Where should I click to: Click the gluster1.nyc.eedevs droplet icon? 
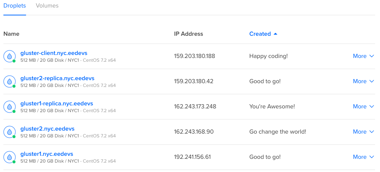coord(9,157)
